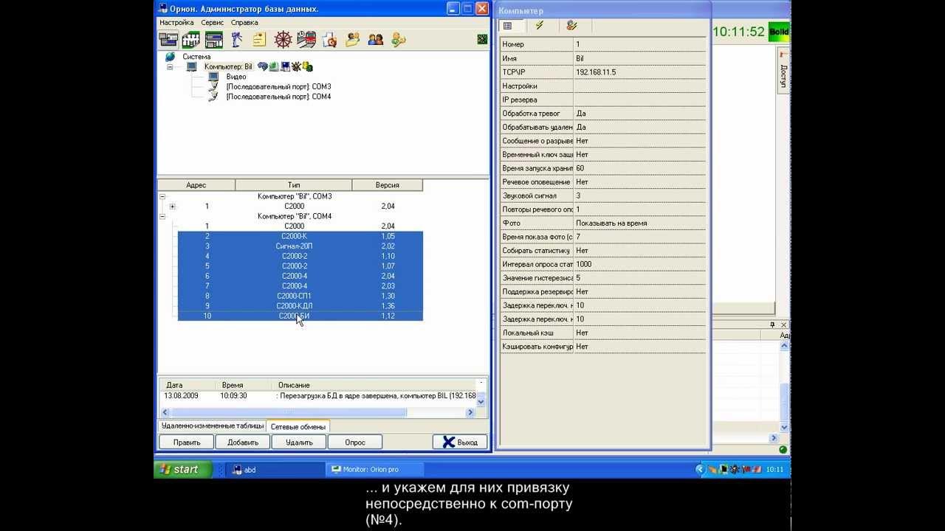The image size is (945, 531).
Task: Select the Сигнал-20П device row
Action: click(x=300, y=246)
